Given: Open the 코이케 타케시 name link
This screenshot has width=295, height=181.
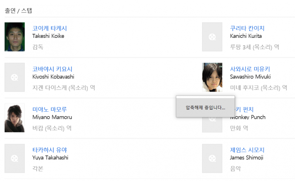Looking at the screenshot, I should (x=49, y=28).
